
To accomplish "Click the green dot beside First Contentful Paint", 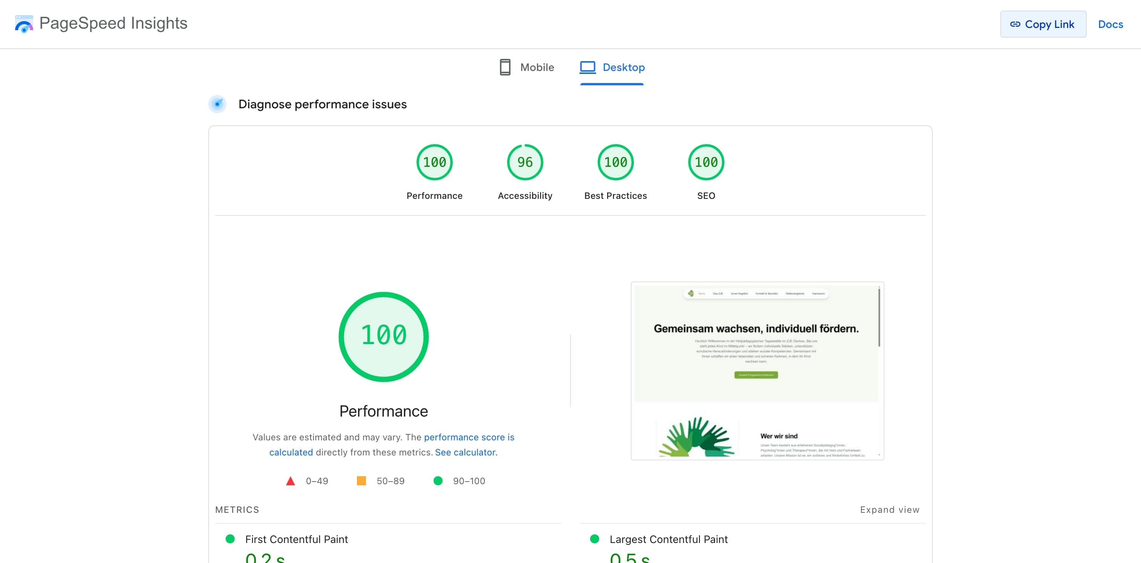I will click(x=230, y=539).
